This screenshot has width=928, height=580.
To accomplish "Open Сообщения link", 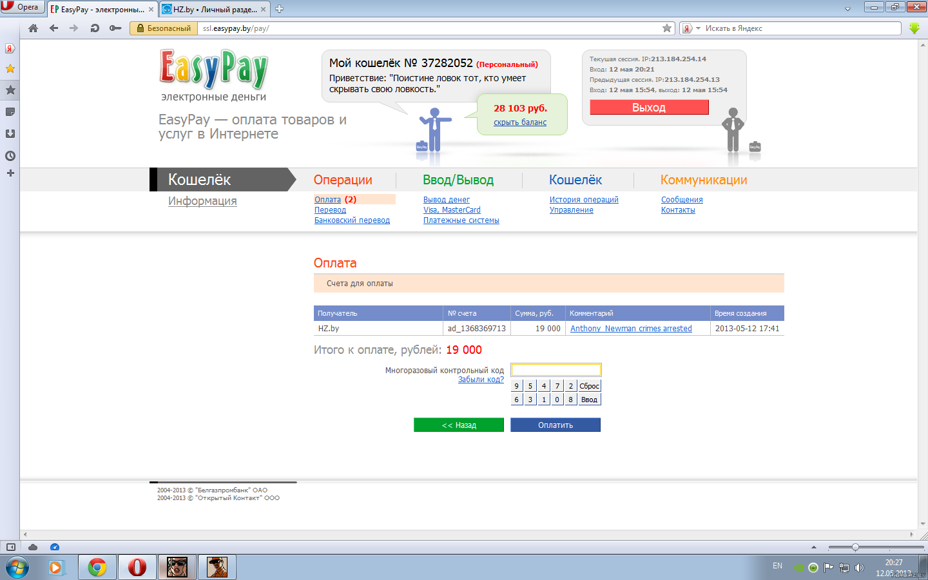I will (682, 200).
